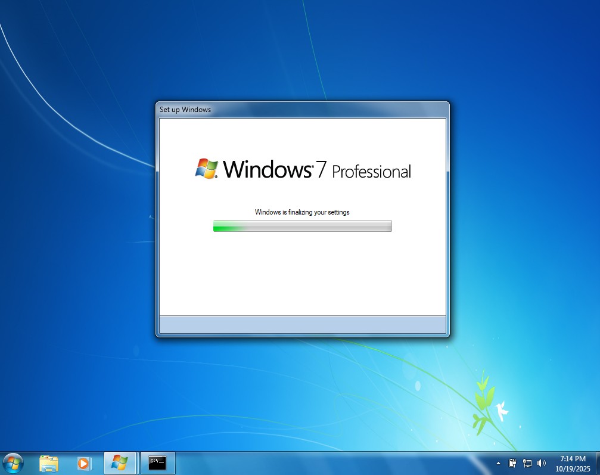Click the white bird on the wallpaper

click(x=501, y=410)
